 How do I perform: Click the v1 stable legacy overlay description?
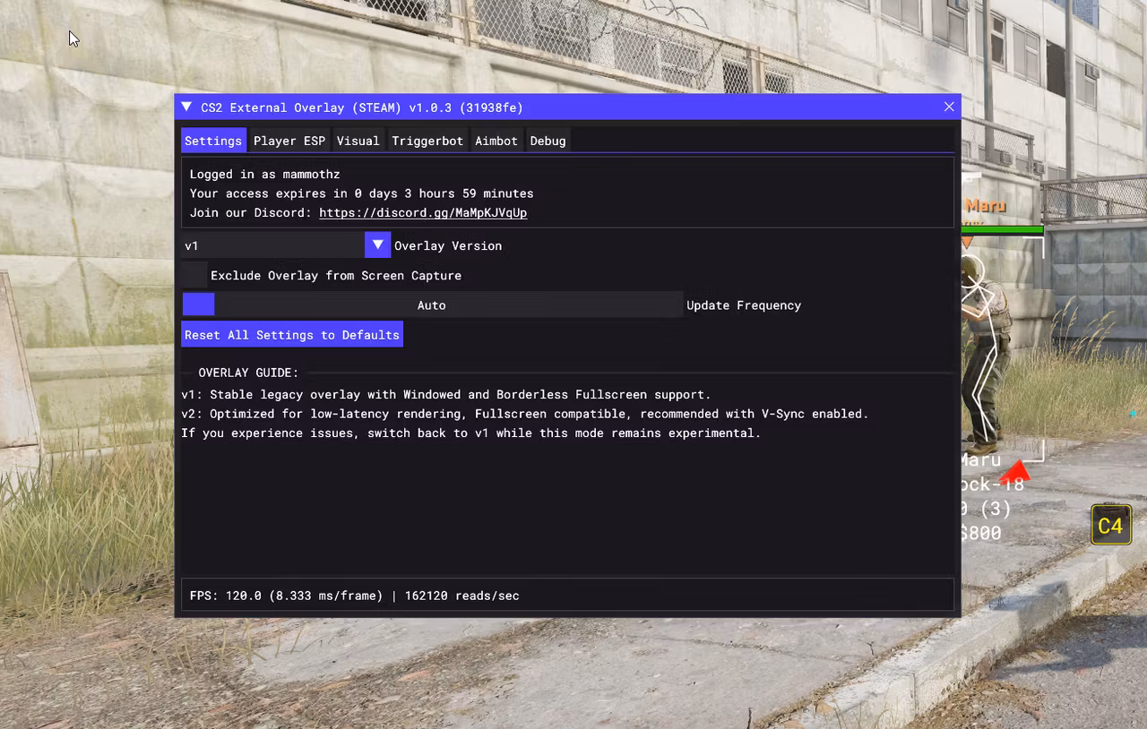(x=446, y=395)
